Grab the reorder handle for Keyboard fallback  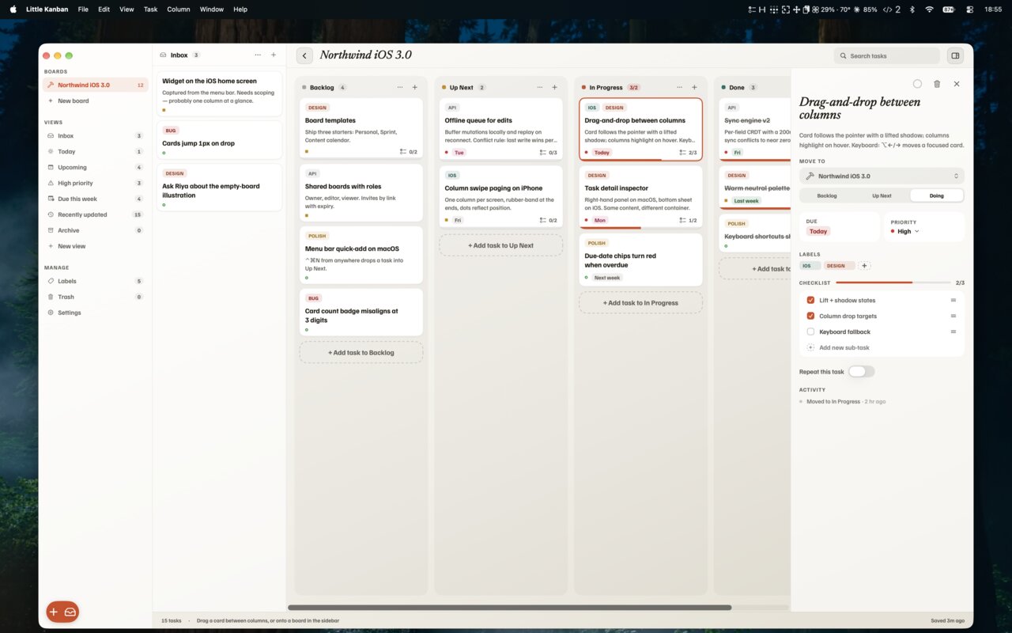tap(953, 332)
